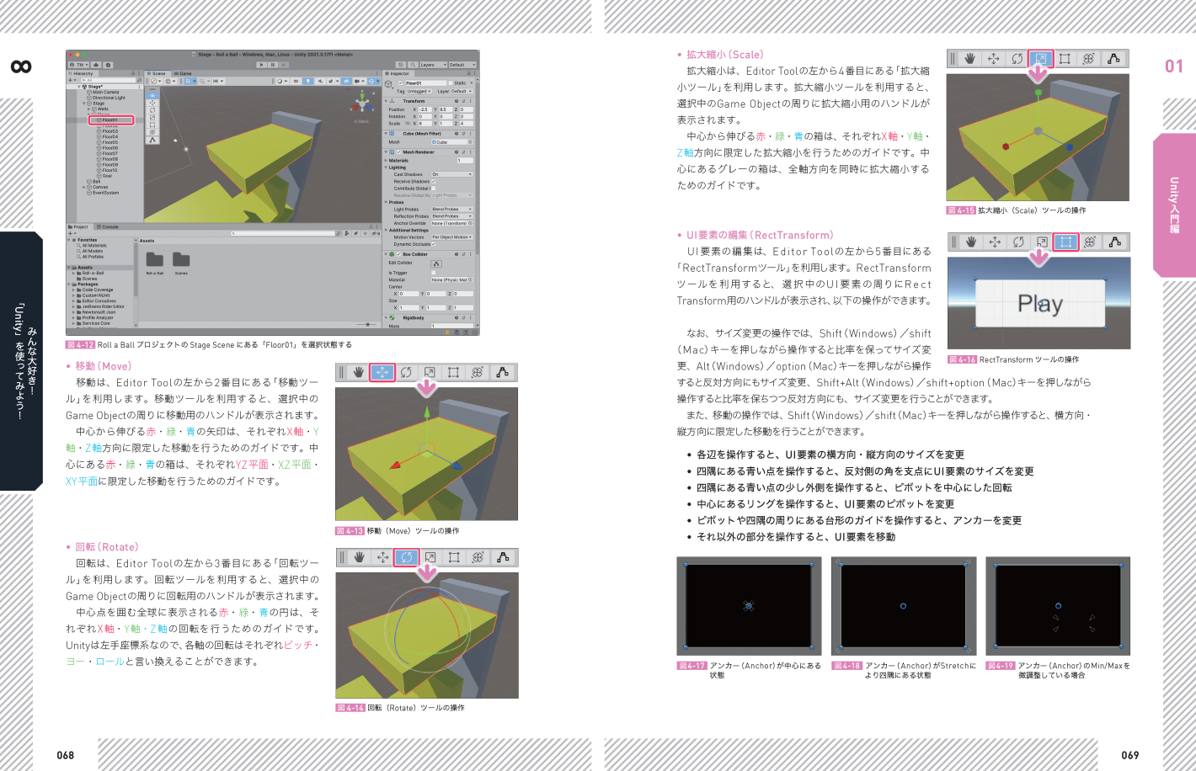Toggle the Mesh Renderer enabled checkbox
Viewport: 1196px width, 771px height.
click(x=399, y=152)
